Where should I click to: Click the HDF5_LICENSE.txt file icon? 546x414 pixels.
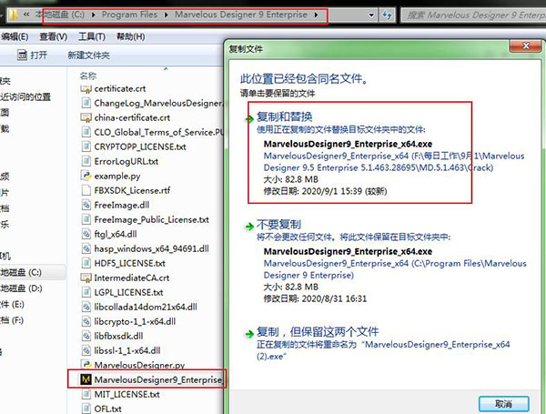86,263
